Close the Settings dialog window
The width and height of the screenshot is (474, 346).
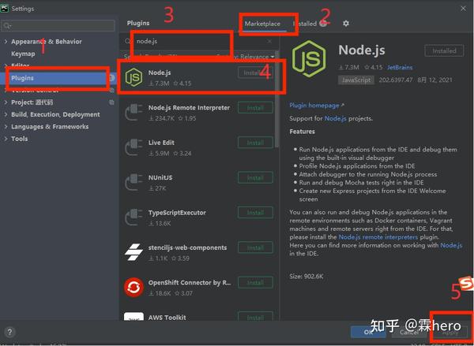point(463,9)
